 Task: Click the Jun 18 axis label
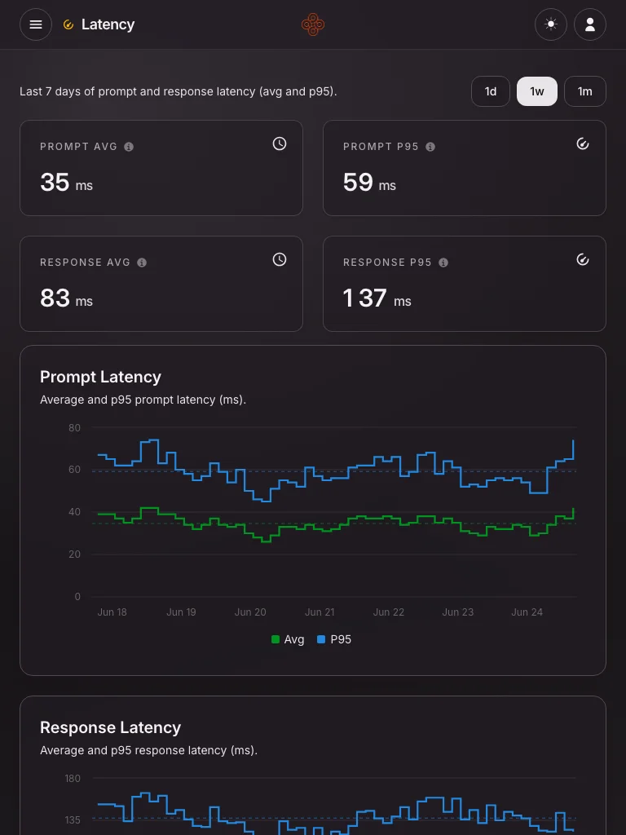(112, 612)
